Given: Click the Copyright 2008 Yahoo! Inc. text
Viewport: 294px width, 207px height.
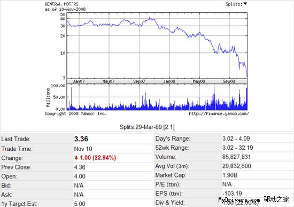Looking at the screenshot, I should click(x=76, y=113).
